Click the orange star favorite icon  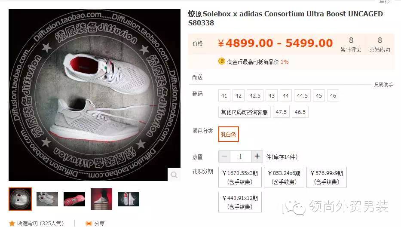pyautogui.click(x=12, y=223)
